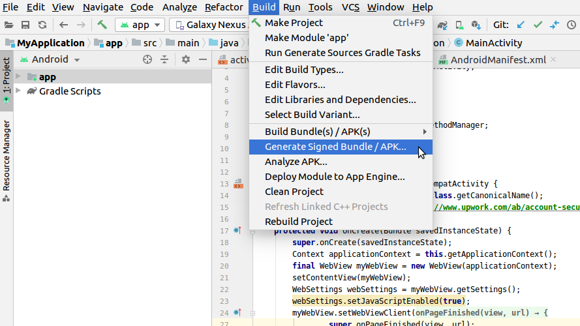Click the Open folder toolbar icon
580x326 pixels.
[9, 25]
